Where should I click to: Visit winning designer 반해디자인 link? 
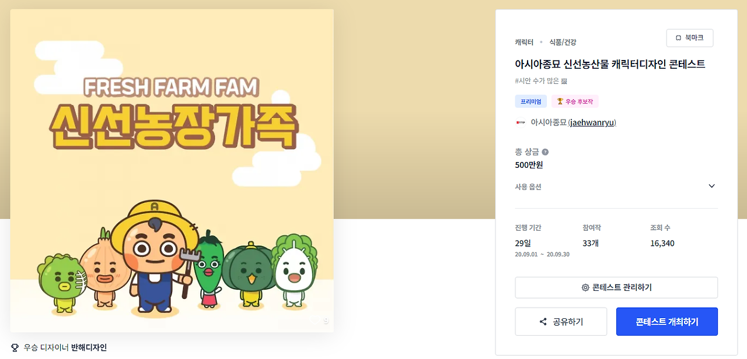pyautogui.click(x=89, y=347)
